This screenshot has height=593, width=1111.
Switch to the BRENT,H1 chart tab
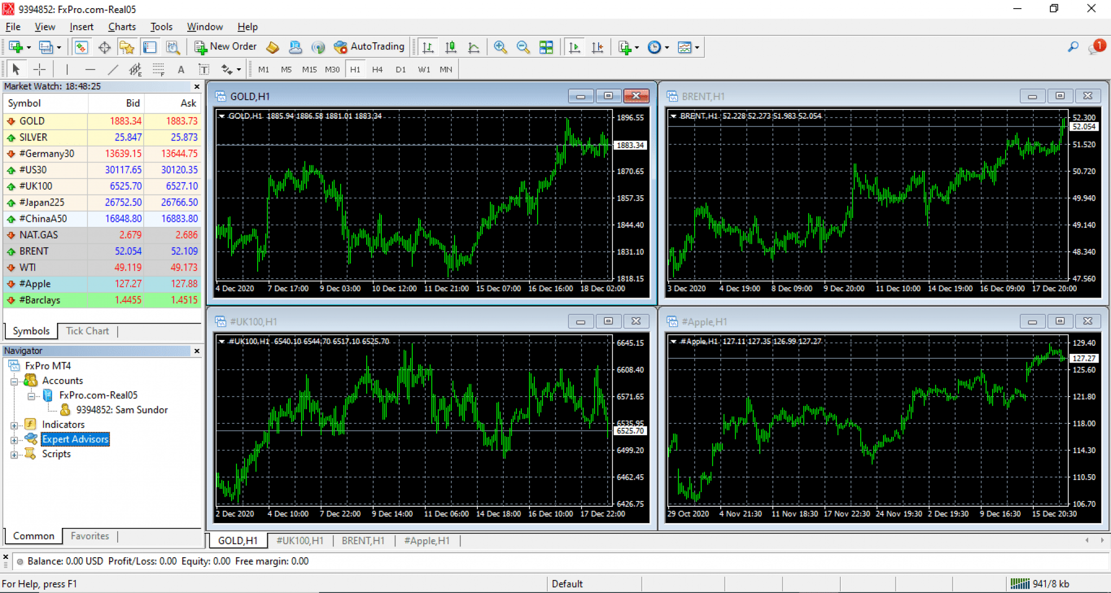click(x=363, y=540)
